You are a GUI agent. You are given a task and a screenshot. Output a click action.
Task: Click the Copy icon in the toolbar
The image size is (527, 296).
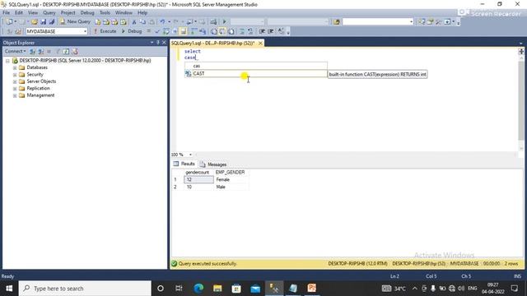pos(142,22)
